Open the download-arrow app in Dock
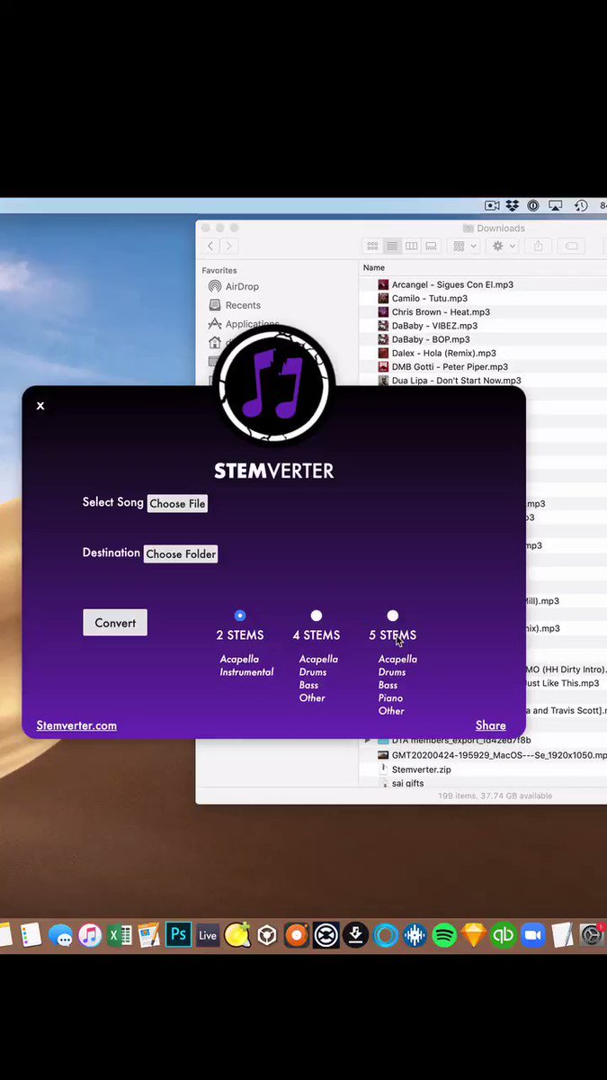 pos(356,935)
